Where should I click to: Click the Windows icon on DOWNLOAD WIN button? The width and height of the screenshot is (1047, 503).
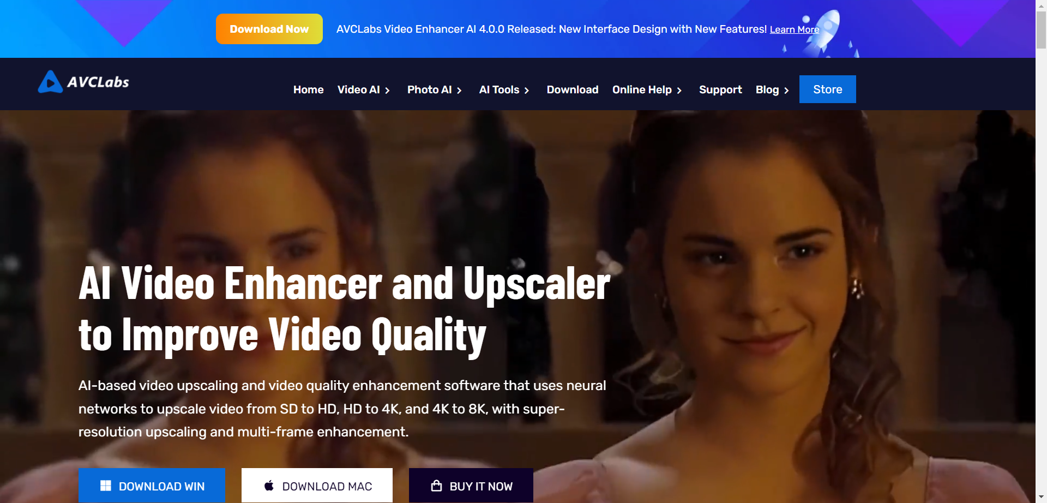tap(107, 485)
